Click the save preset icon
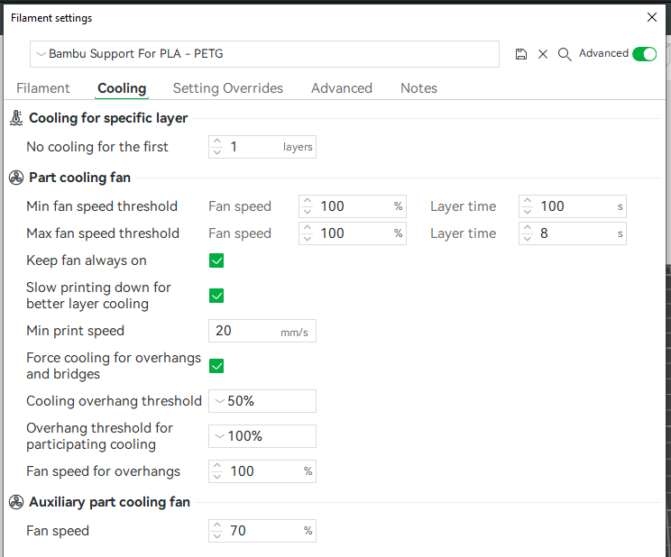The height and width of the screenshot is (557, 671). (x=521, y=54)
